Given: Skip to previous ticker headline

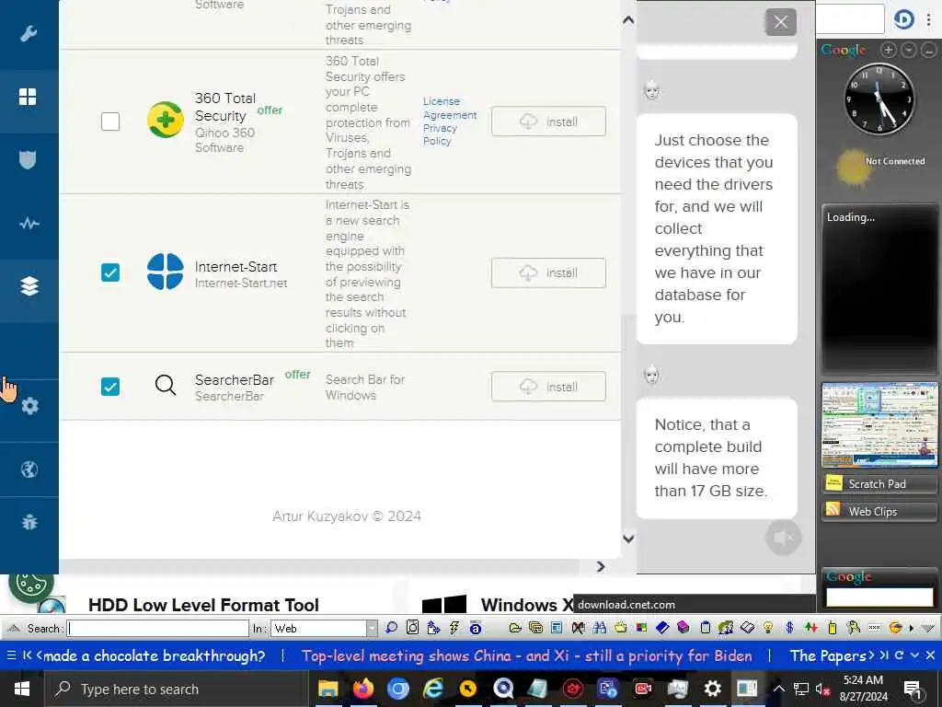Looking at the screenshot, I should 27,655.
